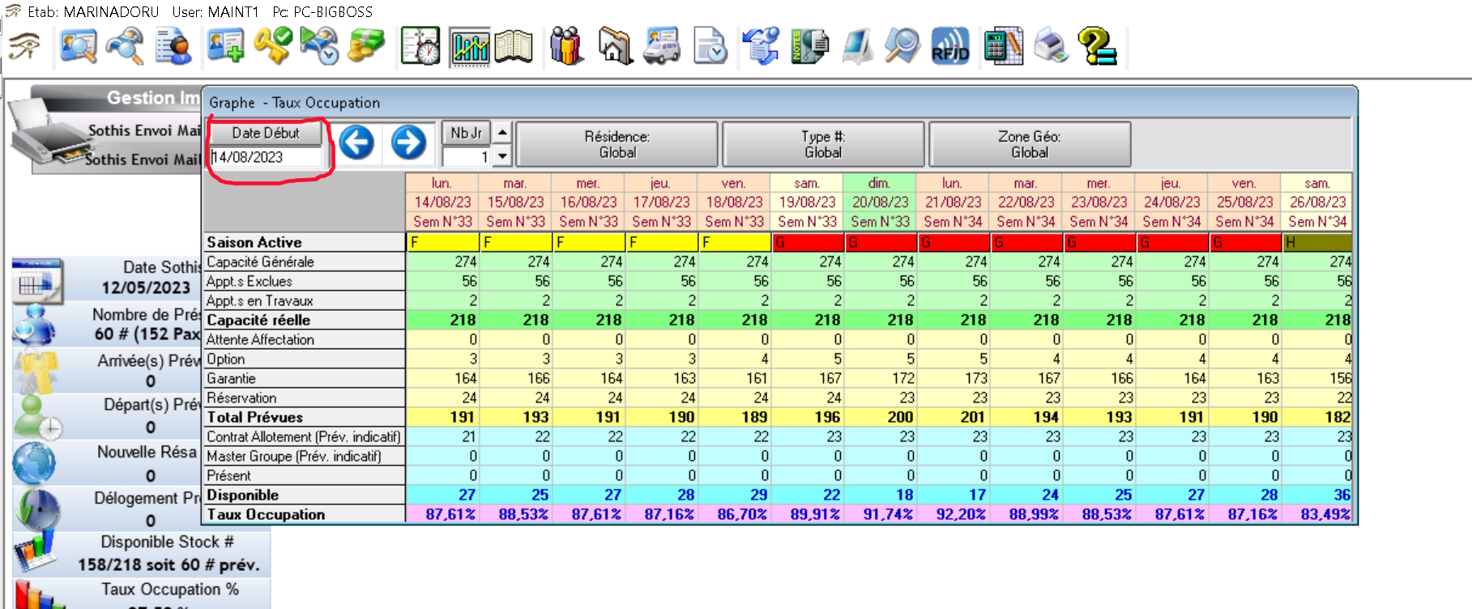Open the Type #: Global selector

pyautogui.click(x=823, y=144)
